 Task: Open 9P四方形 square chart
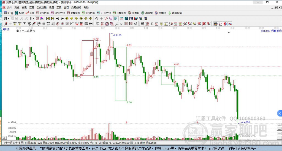58,13
